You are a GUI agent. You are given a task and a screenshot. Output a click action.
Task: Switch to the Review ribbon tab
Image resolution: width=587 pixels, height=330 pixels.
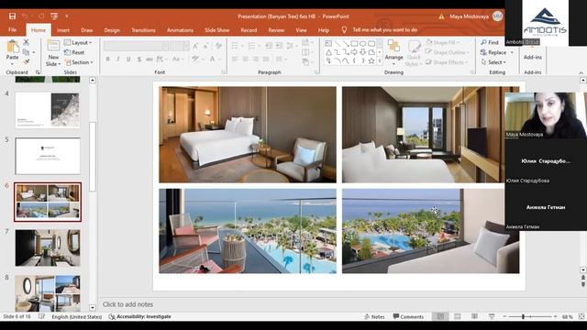(276, 30)
